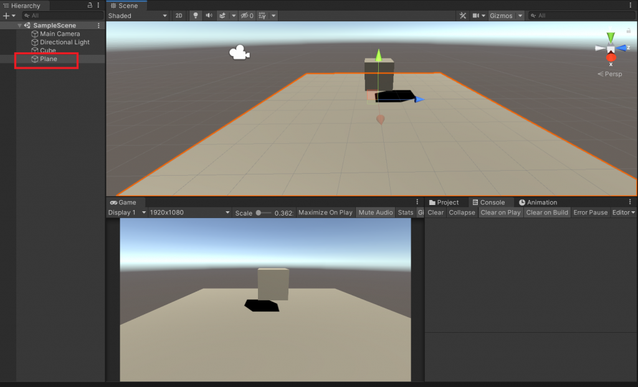Screen dimensions: 638x387
Task: Switch to the Animation tab
Action: click(538, 203)
